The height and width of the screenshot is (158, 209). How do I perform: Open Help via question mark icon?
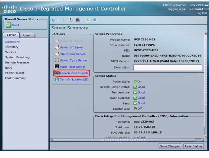point(88,20)
